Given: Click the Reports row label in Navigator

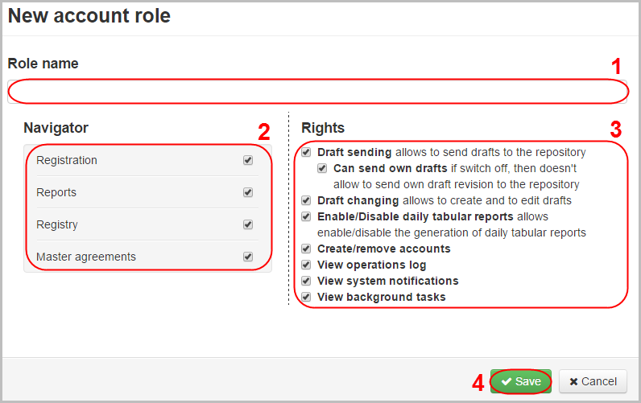Looking at the screenshot, I should pos(56,192).
